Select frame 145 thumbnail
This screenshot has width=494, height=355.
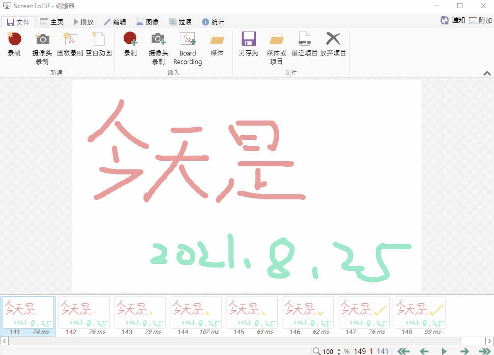pyautogui.click(x=252, y=316)
